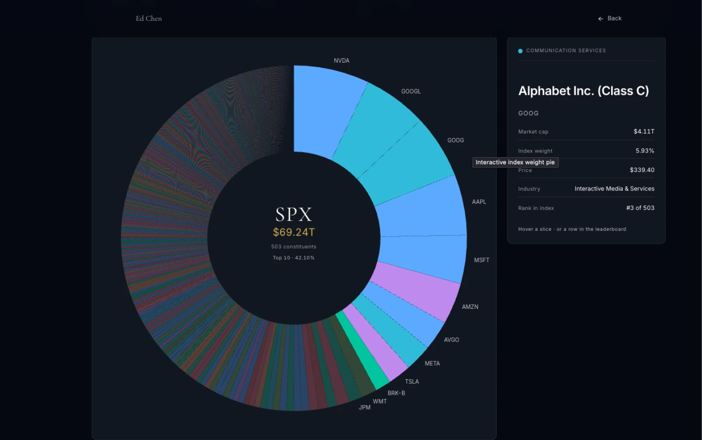The width and height of the screenshot is (702, 440).
Task: Click the NVDA ticker label
Action: 342,61
